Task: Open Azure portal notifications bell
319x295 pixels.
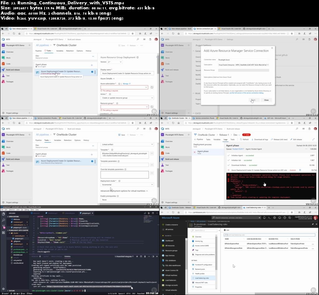Action: point(264,217)
